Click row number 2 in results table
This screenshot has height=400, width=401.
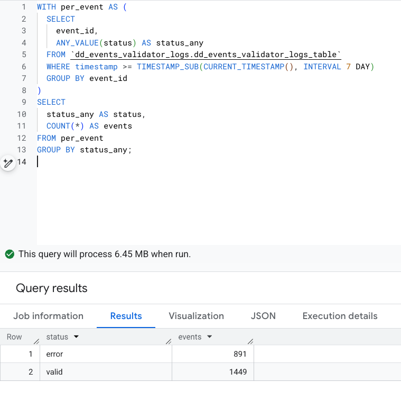pos(31,372)
